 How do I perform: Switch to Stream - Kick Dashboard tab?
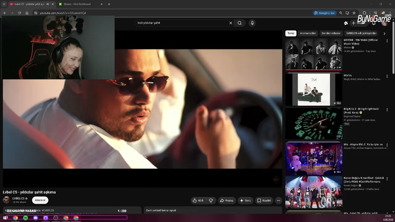click(x=81, y=4)
